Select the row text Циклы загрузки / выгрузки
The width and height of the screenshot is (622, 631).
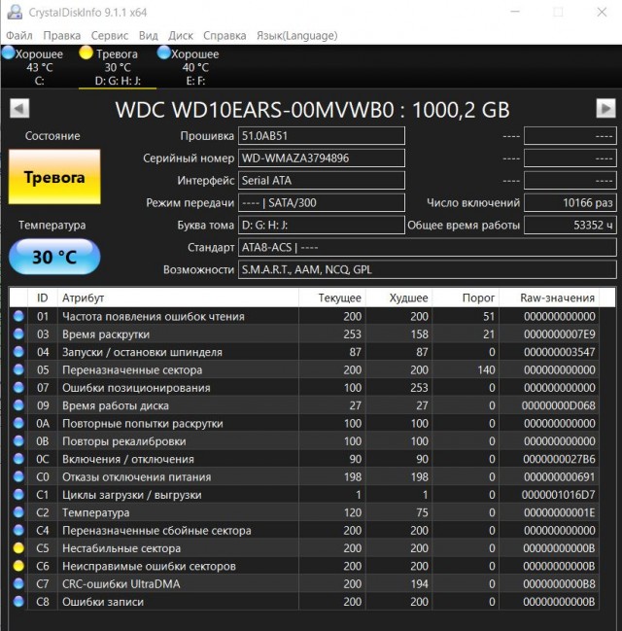[131, 495]
